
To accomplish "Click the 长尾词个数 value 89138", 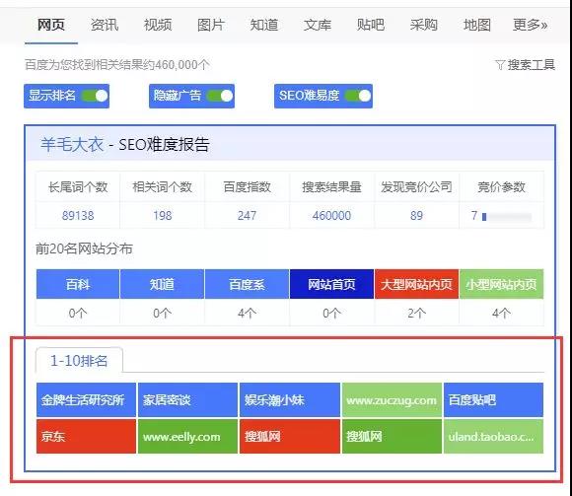I will click(78, 216).
